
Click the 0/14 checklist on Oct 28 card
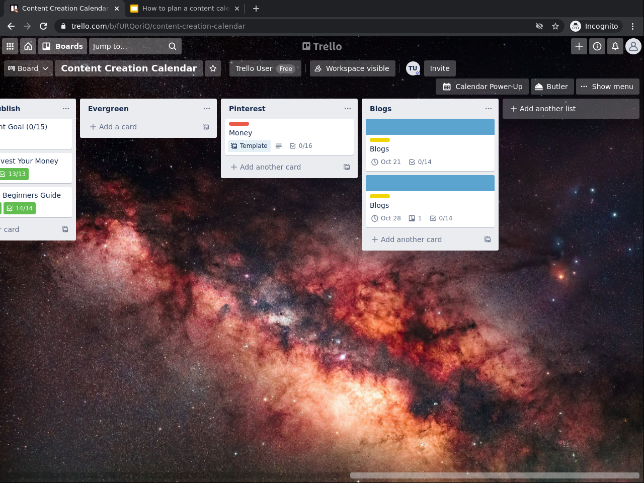tap(441, 218)
